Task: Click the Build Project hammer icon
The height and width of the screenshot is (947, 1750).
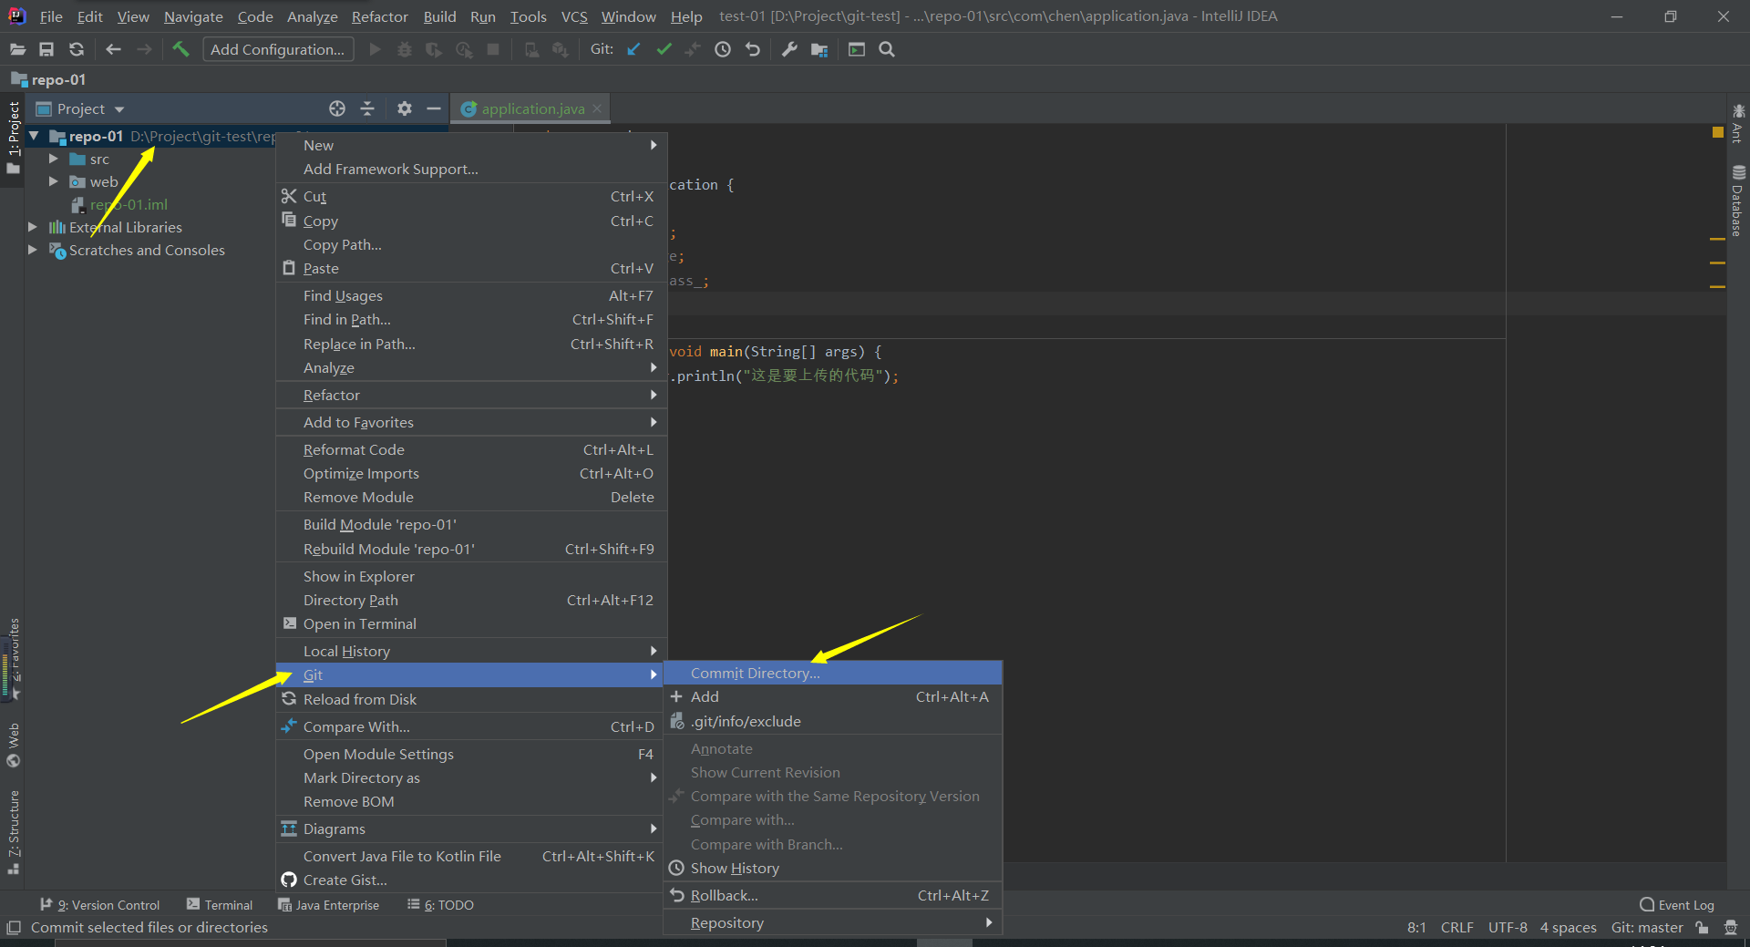Action: [x=180, y=49]
